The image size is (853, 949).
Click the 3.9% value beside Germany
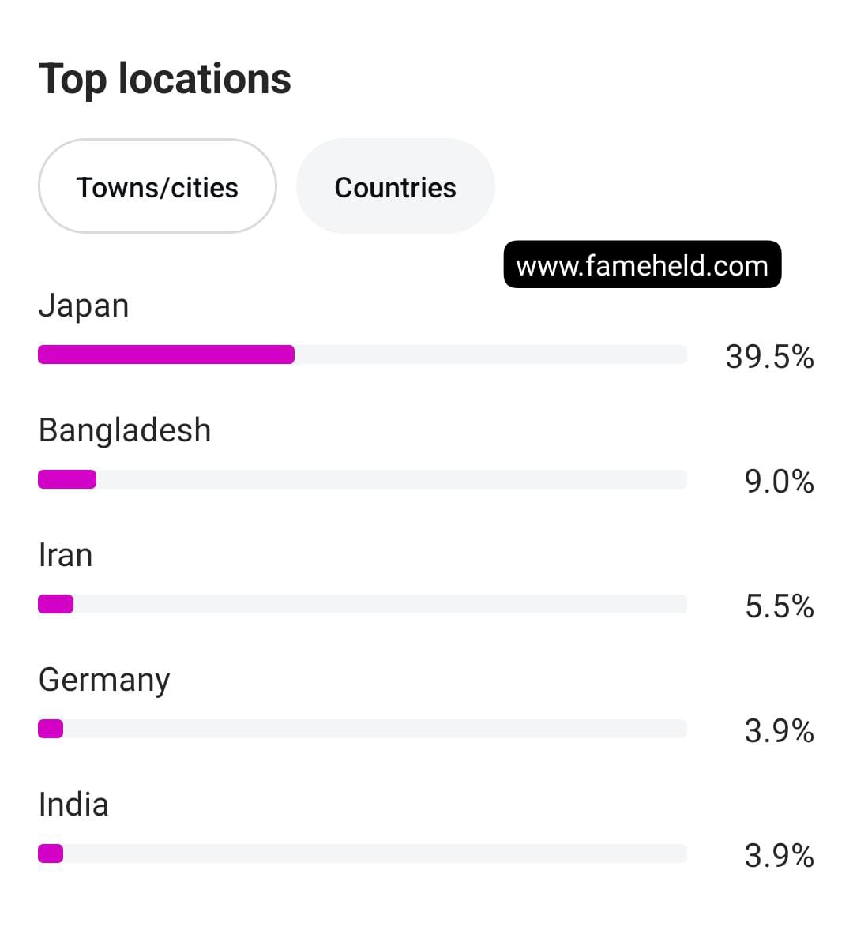point(779,731)
